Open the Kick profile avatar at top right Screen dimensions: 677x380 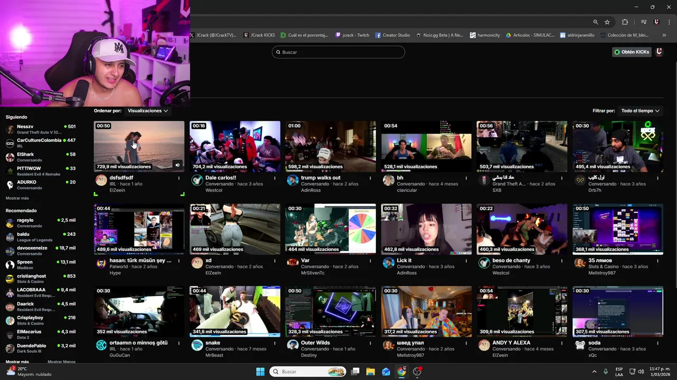660,52
